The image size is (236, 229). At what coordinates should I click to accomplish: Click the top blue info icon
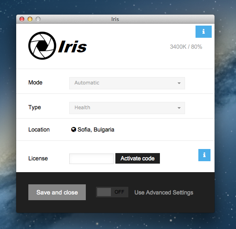click(204, 32)
